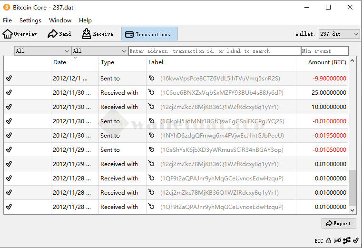Open the Settings menu
This screenshot has height=248, width=362.
coord(30,20)
